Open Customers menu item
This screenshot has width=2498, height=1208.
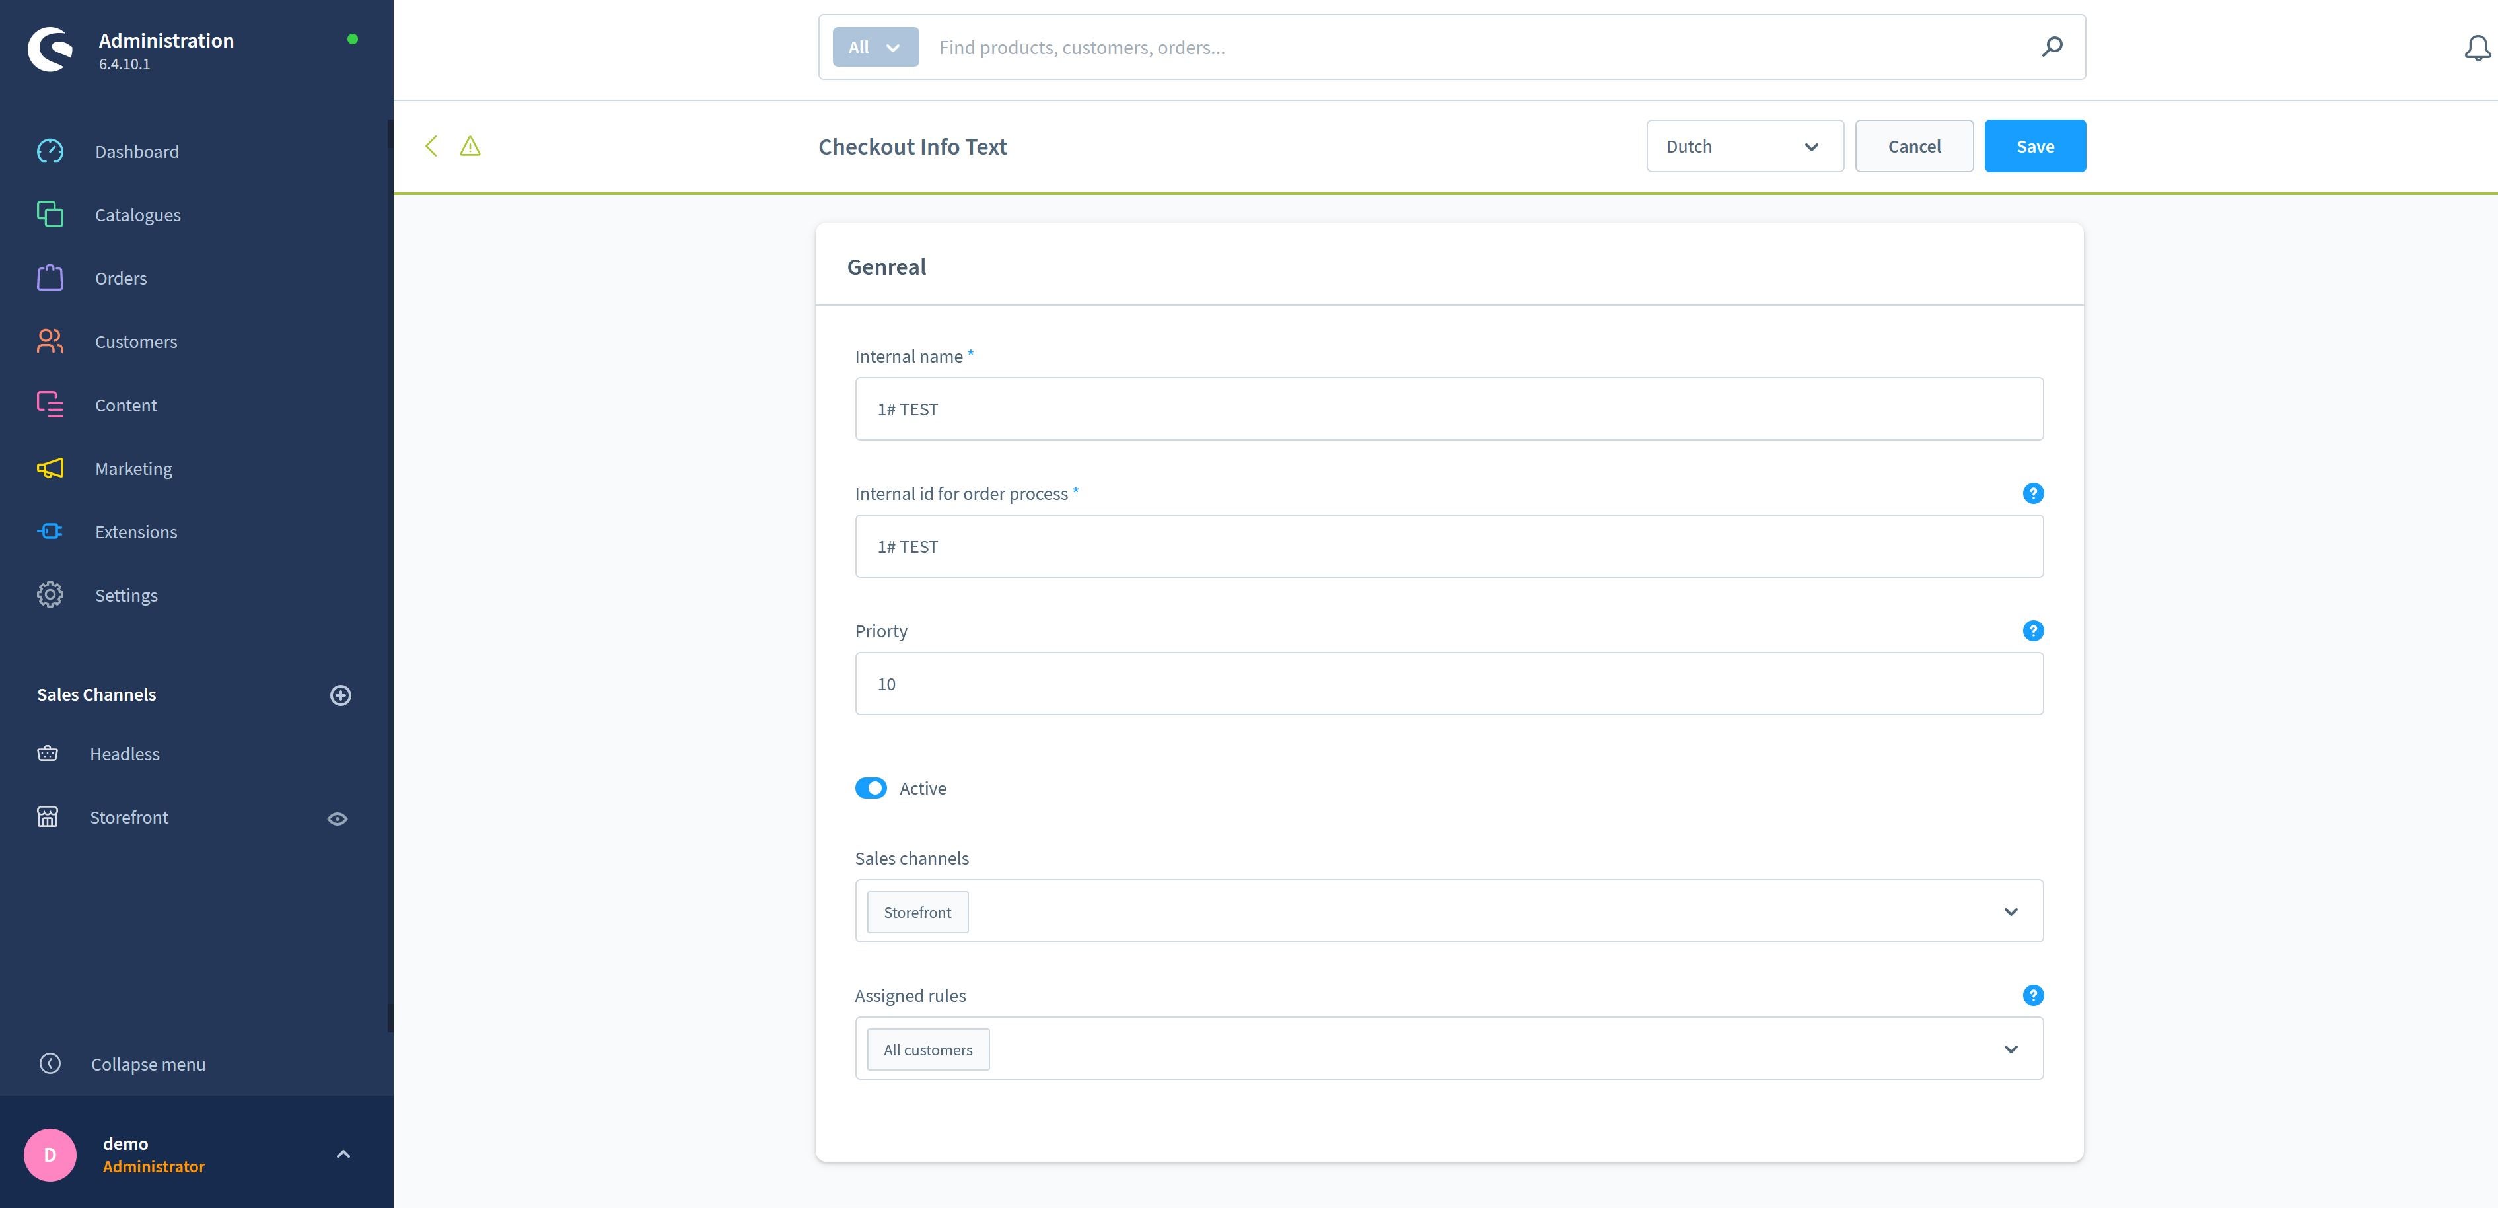tap(136, 341)
